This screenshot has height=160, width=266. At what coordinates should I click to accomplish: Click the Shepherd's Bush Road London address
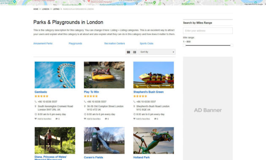153,108
